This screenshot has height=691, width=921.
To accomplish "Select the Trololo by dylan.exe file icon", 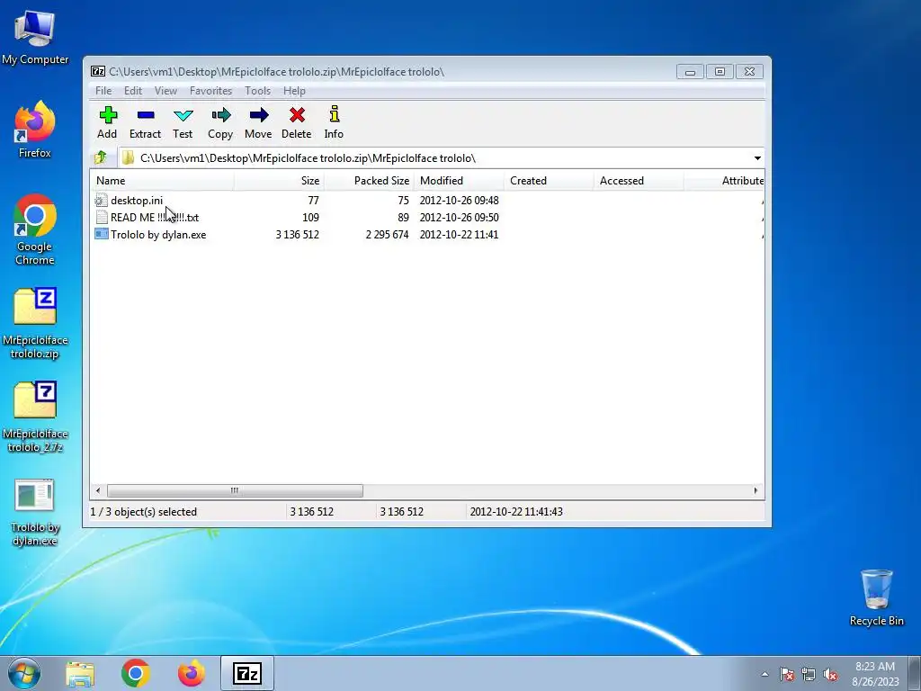I will click(101, 235).
